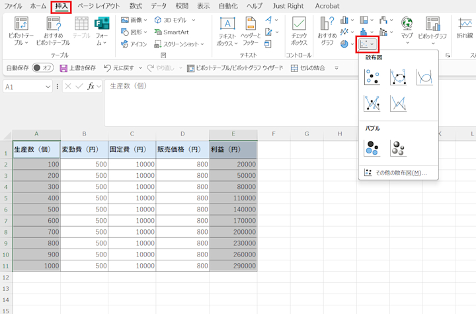This screenshot has width=476, height=314.
Task: Open the 校閲 tab
Action: click(x=182, y=6)
